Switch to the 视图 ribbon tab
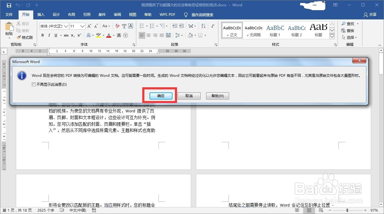The width and height of the screenshot is (384, 214). 132,14
